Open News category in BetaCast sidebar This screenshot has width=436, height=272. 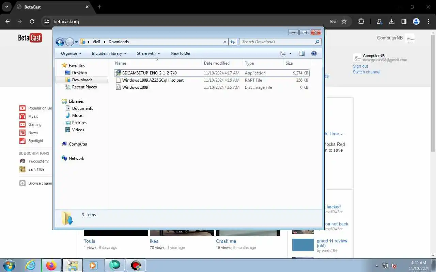[x=33, y=133]
